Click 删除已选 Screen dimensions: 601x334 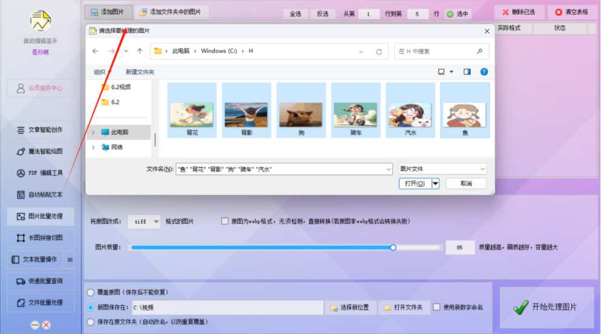tap(519, 12)
